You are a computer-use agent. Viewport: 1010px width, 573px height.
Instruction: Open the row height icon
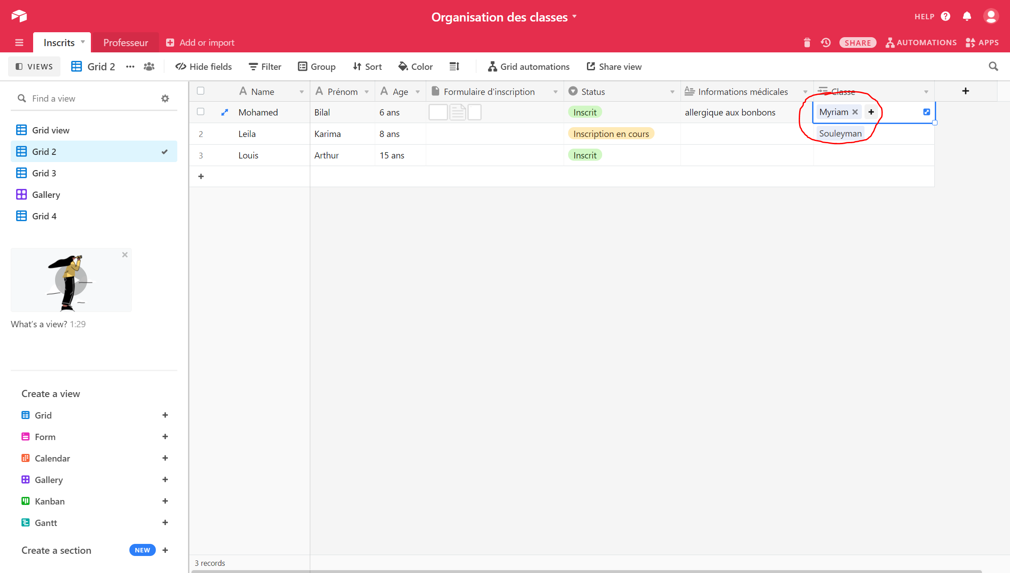coord(454,67)
